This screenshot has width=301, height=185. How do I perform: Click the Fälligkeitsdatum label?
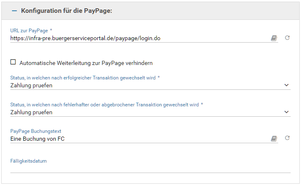tap(28, 161)
